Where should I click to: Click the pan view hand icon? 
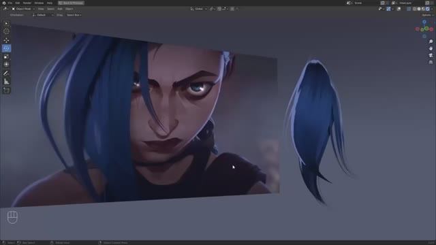click(431, 48)
